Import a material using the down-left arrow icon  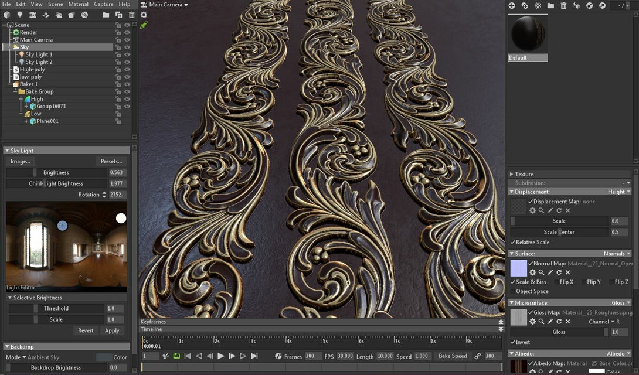pyautogui.click(x=589, y=6)
